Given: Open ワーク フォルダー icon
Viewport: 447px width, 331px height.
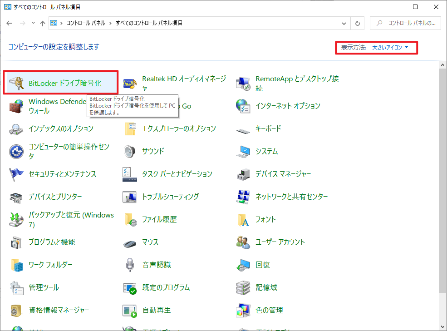Looking at the screenshot, I should [16, 265].
